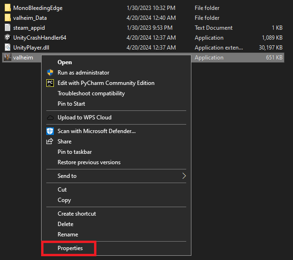The image size is (293, 260).
Task: Choose Open in the context menu
Action: pyautogui.click(x=65, y=62)
